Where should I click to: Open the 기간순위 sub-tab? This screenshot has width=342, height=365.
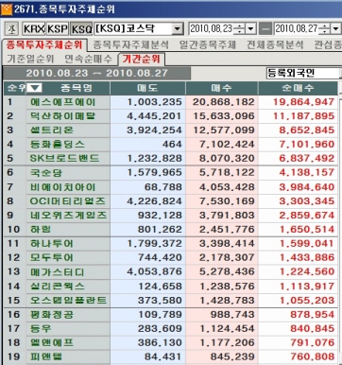click(x=142, y=59)
